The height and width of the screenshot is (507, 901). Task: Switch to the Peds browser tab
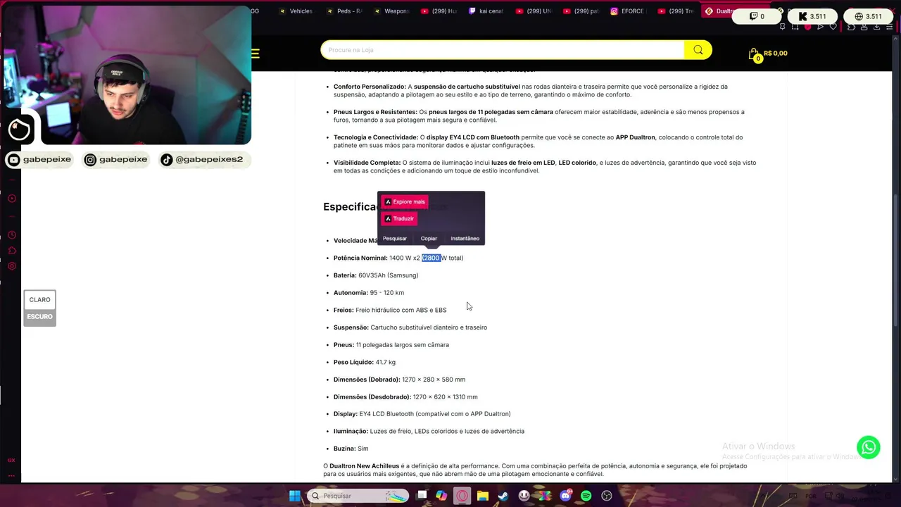[345, 11]
